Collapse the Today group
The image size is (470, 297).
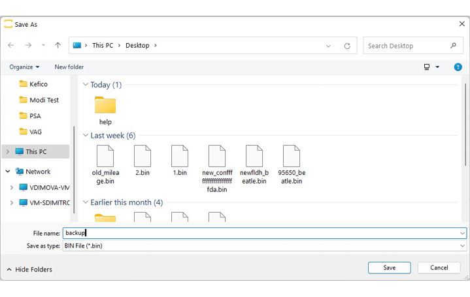click(85, 85)
